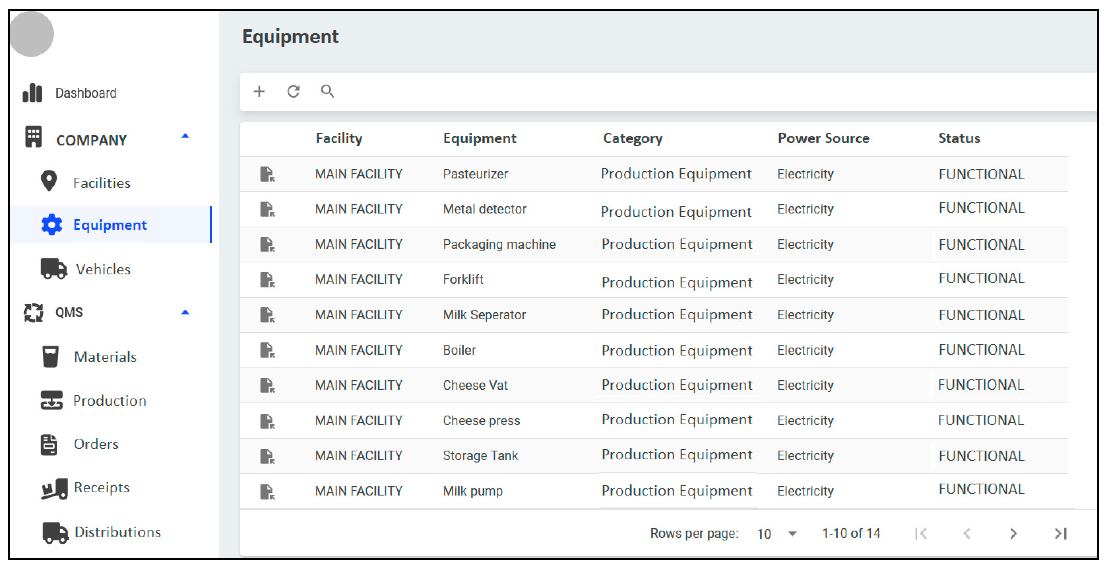Sort by the Category column header
This screenshot has width=1106, height=568.
point(632,139)
